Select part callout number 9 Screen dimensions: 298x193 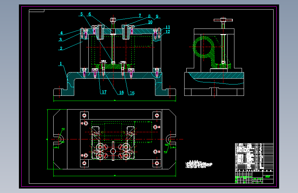157,16
